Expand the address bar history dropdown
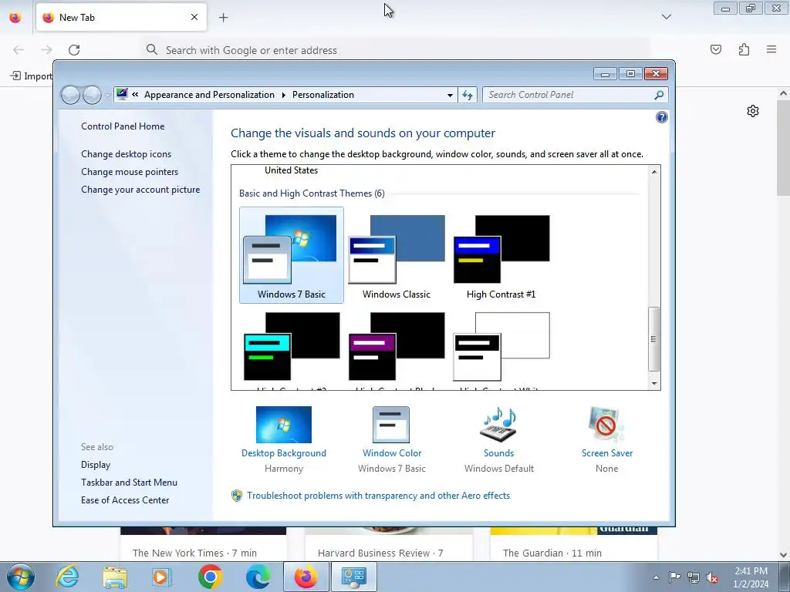This screenshot has height=592, width=790. coord(450,95)
